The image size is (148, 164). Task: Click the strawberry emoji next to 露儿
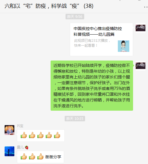pos(27,147)
